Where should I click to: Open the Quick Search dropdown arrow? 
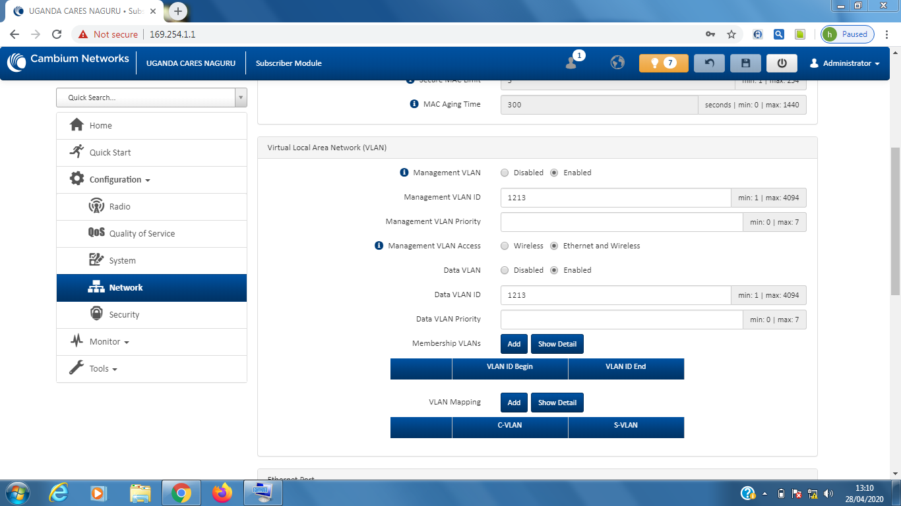(x=241, y=98)
